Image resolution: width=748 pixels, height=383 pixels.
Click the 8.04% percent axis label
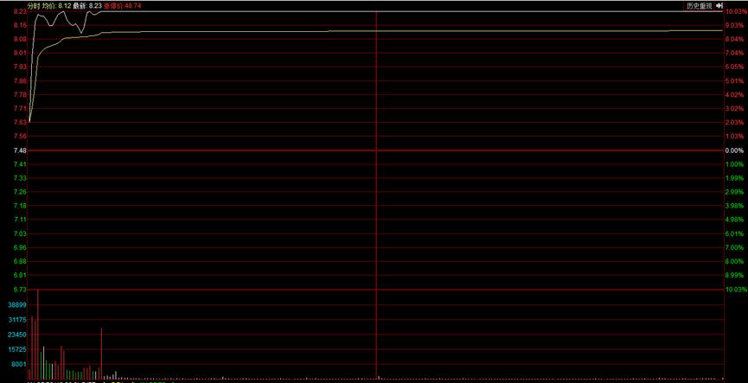click(735, 39)
